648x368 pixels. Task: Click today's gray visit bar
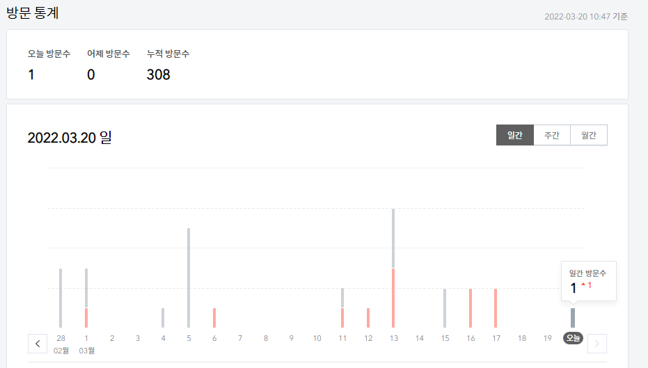tap(573, 318)
